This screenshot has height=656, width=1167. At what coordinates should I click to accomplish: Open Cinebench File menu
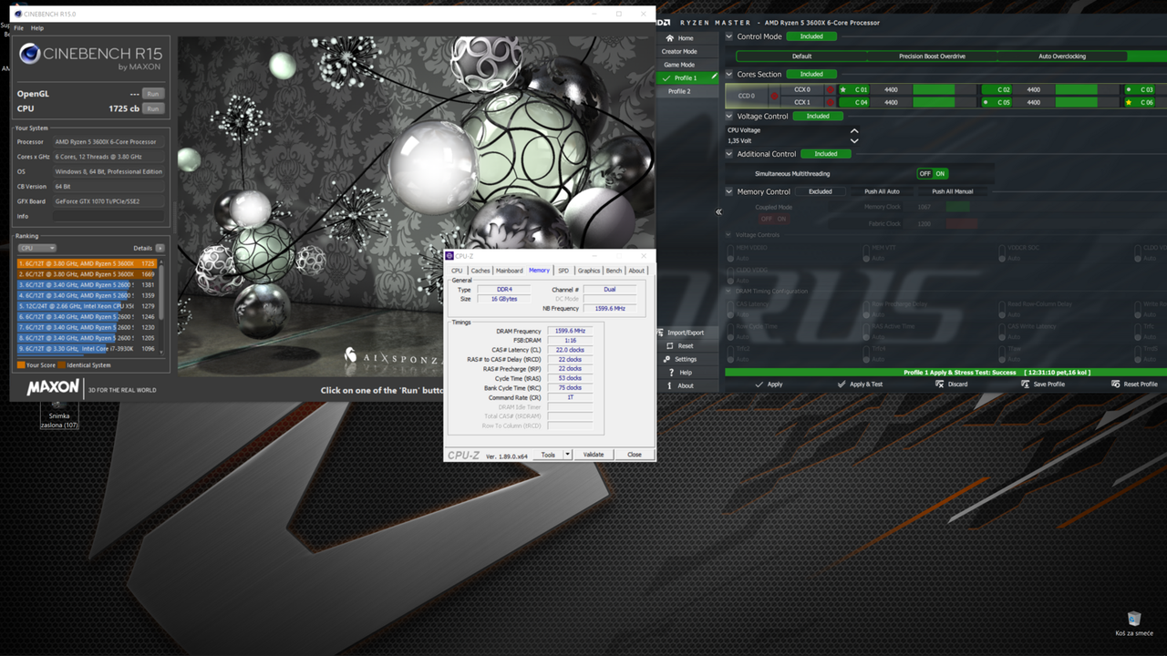click(18, 28)
